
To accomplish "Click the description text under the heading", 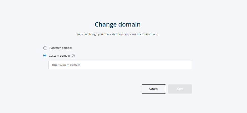I will point(118,34).
